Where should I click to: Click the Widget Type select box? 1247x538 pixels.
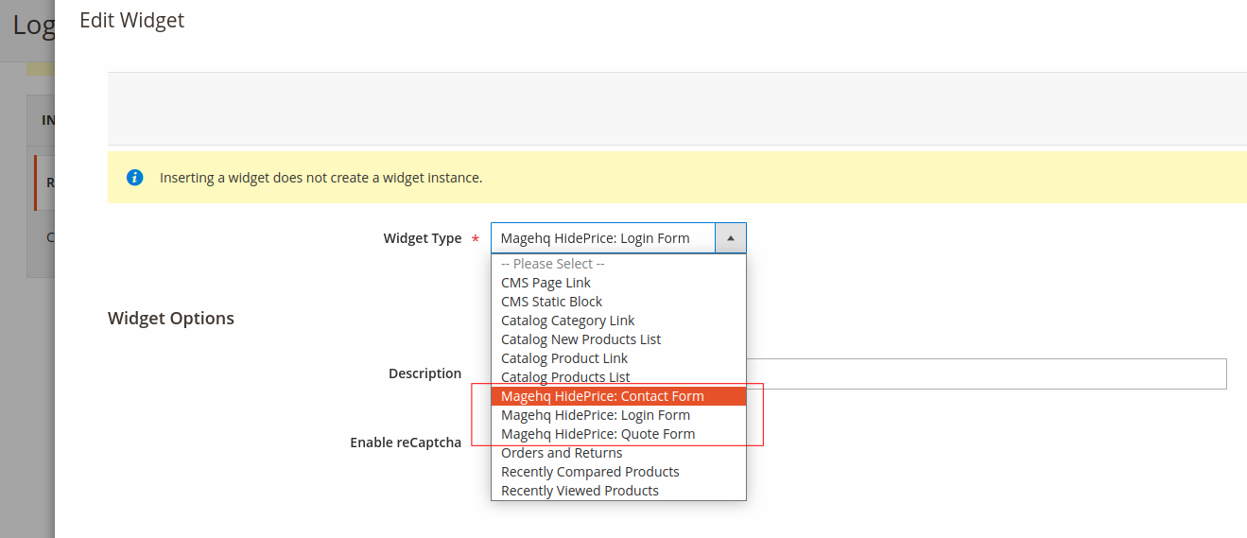[x=618, y=238]
